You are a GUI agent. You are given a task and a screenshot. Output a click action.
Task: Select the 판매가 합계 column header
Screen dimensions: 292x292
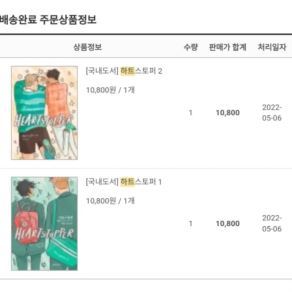coord(228,47)
